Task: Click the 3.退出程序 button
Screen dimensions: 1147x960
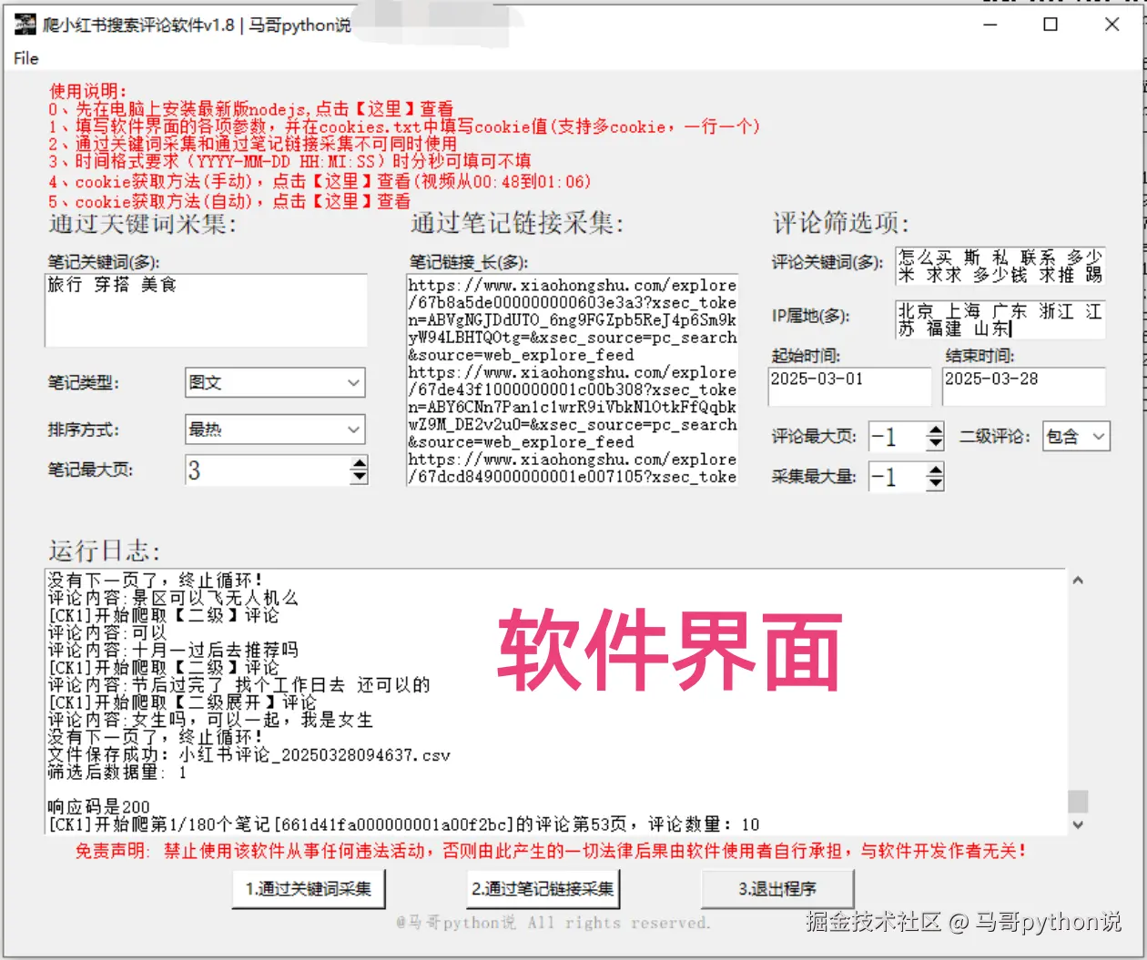Action: click(x=777, y=891)
